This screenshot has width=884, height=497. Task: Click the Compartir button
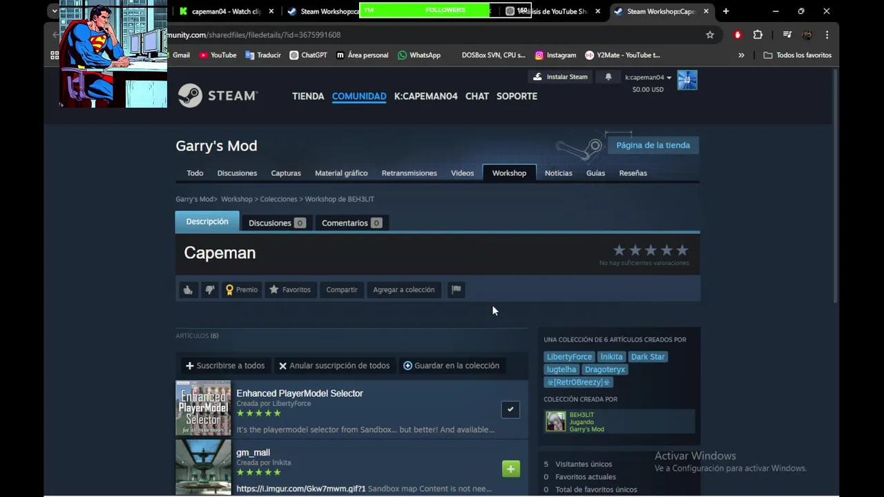tap(342, 290)
